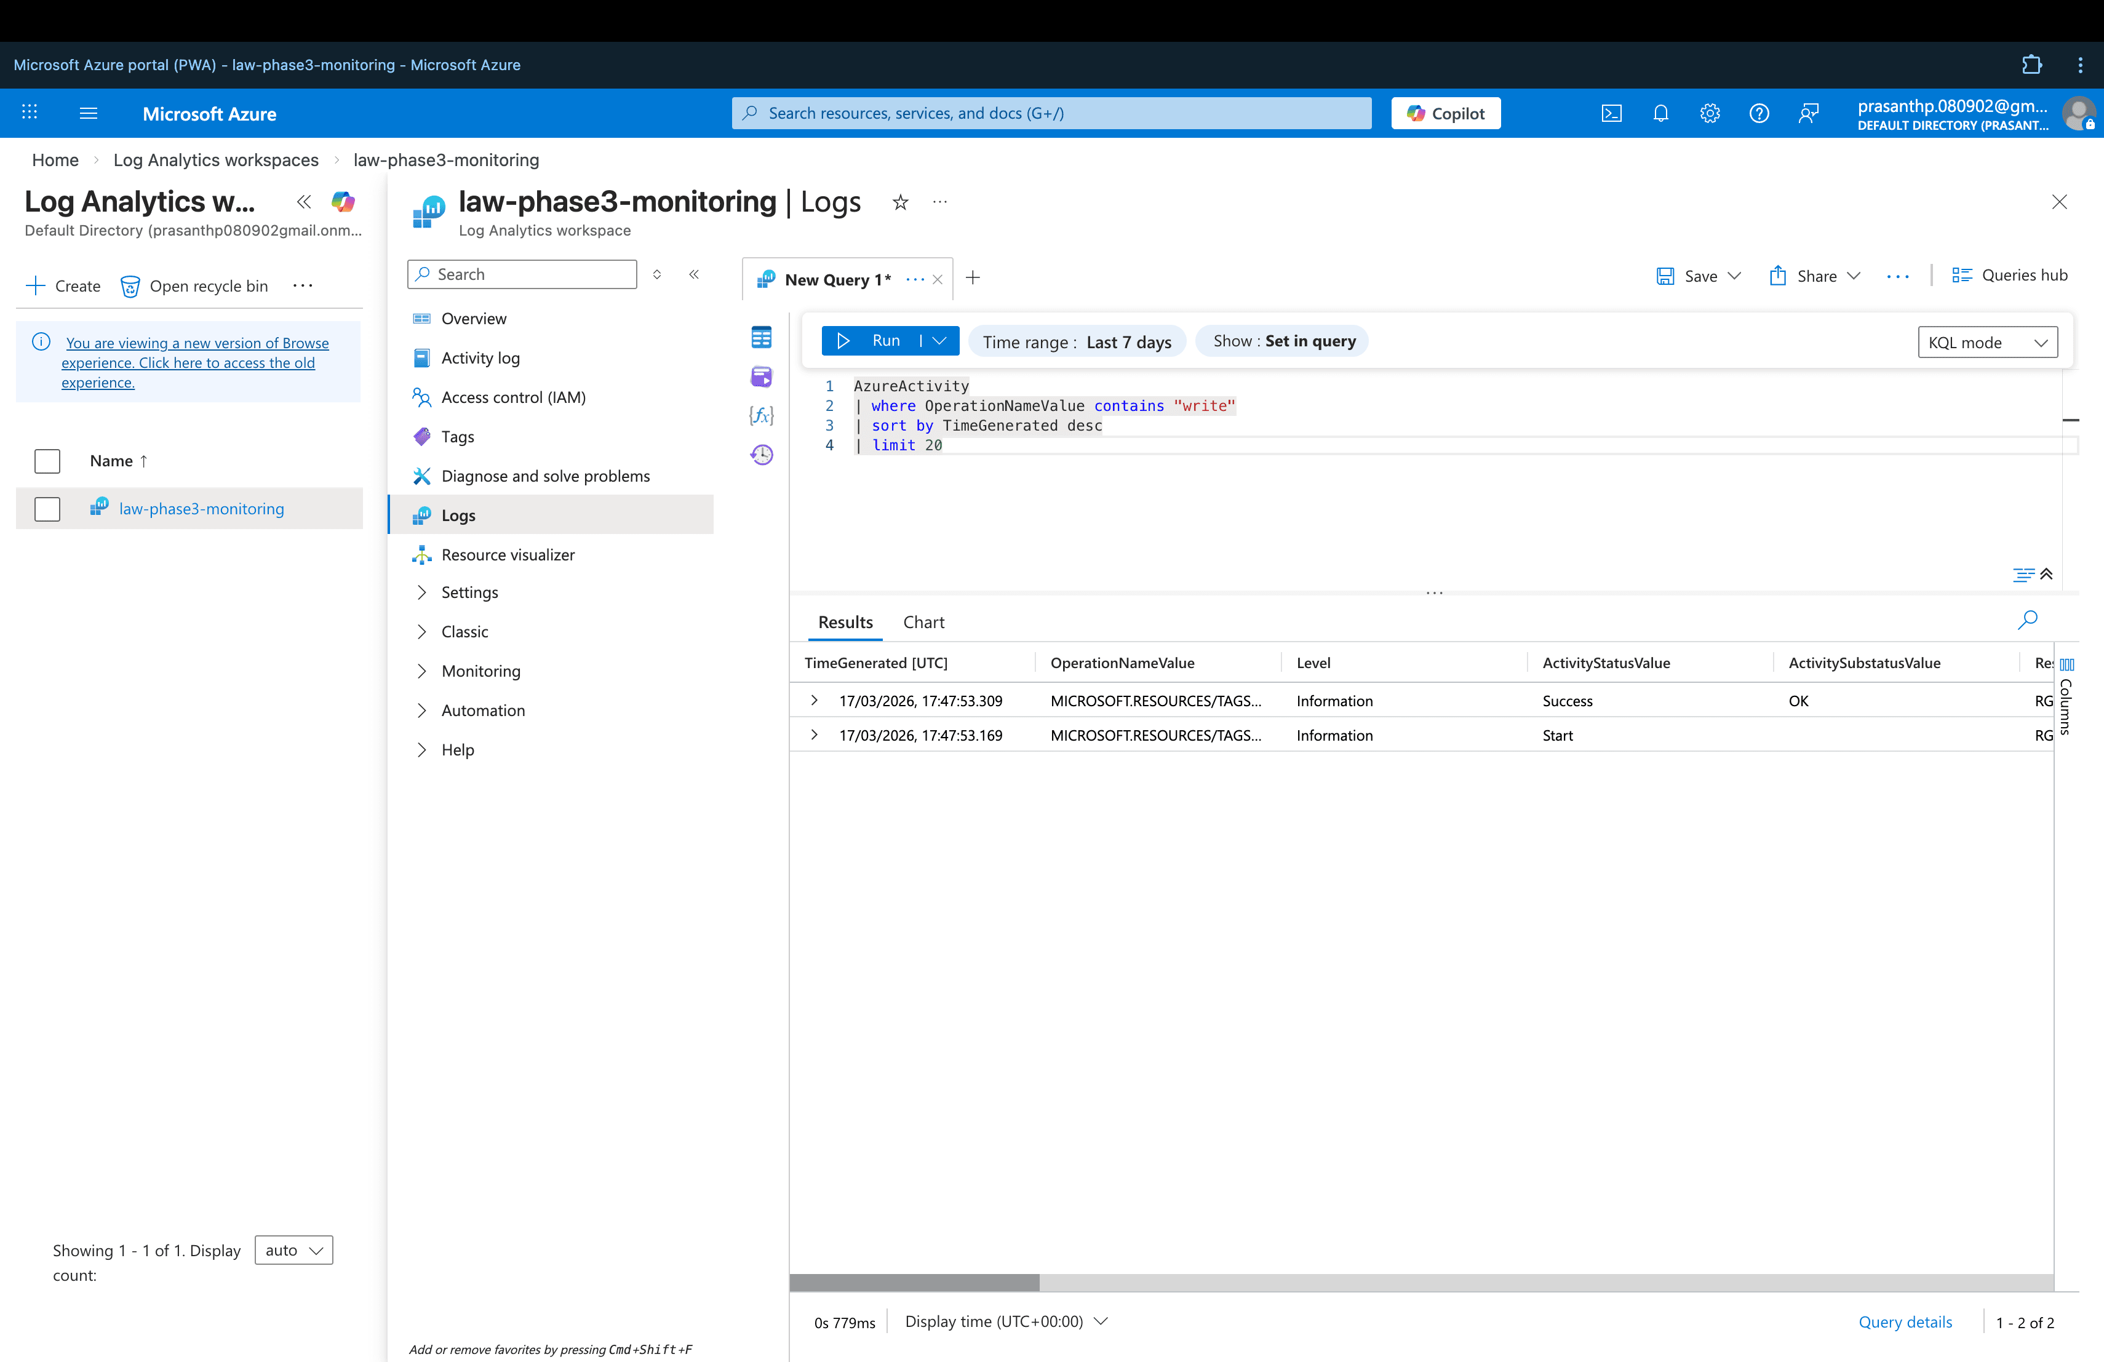Open the portal settings gear
This screenshot has height=1362, width=2104.
pos(1709,113)
